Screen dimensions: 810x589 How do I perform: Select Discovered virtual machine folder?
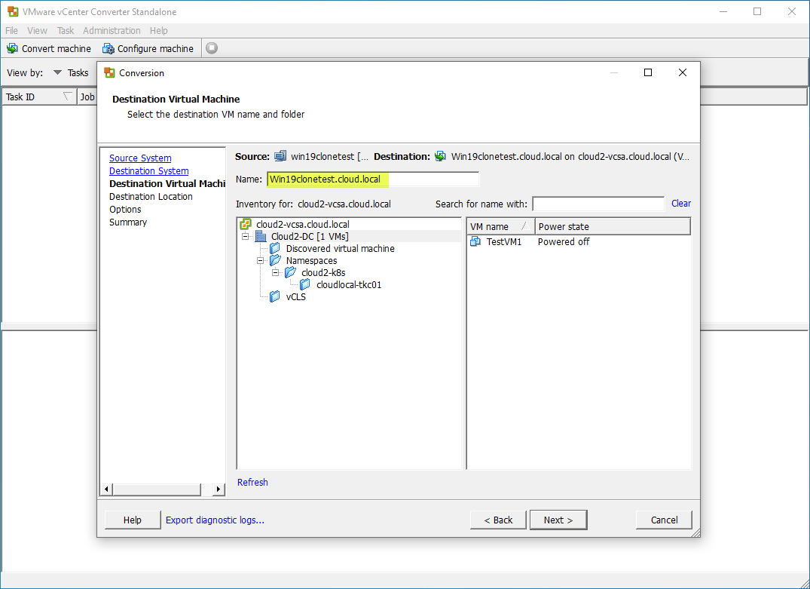coord(341,249)
